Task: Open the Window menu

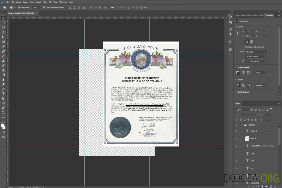Action: 63,2
